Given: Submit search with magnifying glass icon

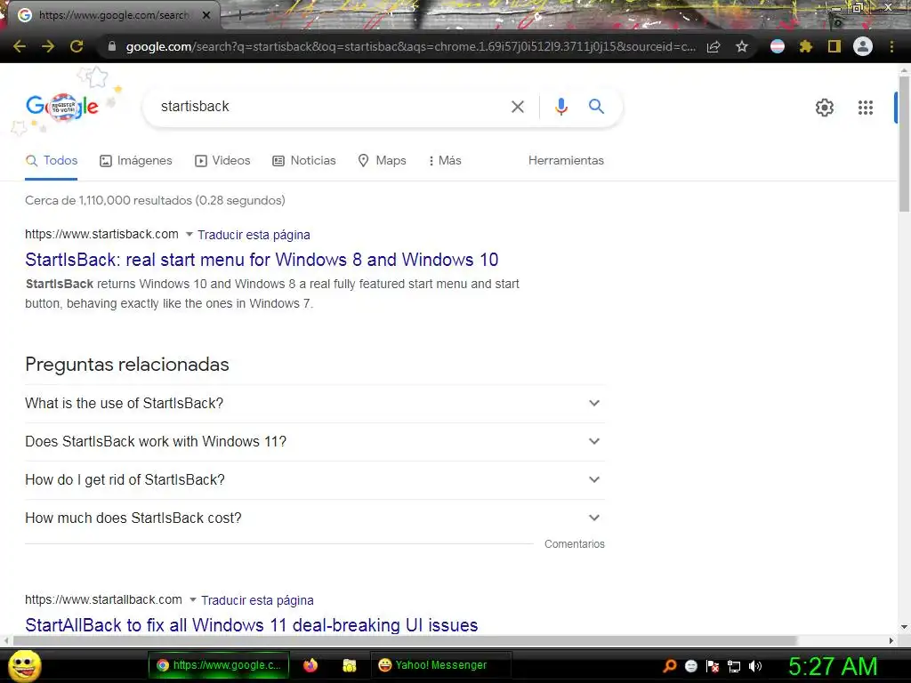Looking at the screenshot, I should coord(596,107).
